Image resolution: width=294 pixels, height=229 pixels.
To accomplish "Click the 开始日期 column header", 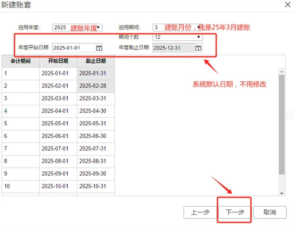I will (58, 61).
